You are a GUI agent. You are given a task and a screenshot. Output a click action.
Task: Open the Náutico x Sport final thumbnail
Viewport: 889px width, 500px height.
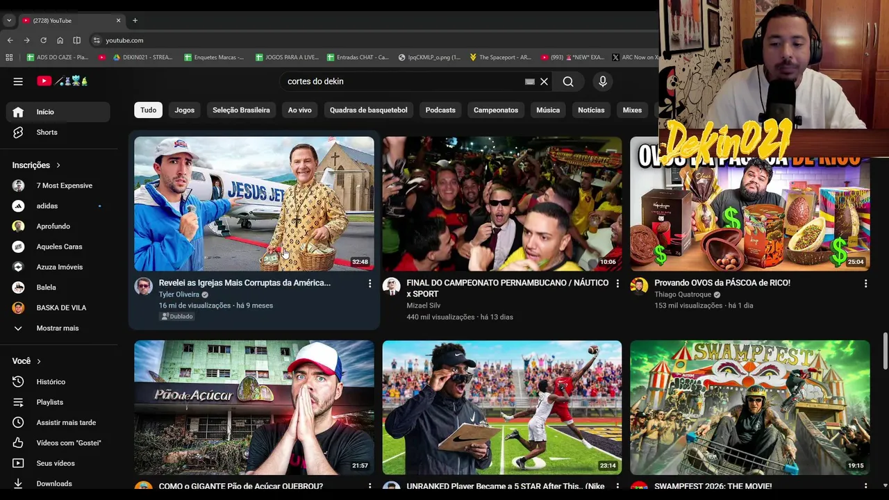502,203
